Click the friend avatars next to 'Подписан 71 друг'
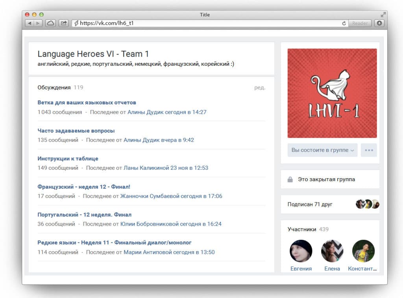Image resolution: width=403 pixels, height=298 pixels. 368,204
